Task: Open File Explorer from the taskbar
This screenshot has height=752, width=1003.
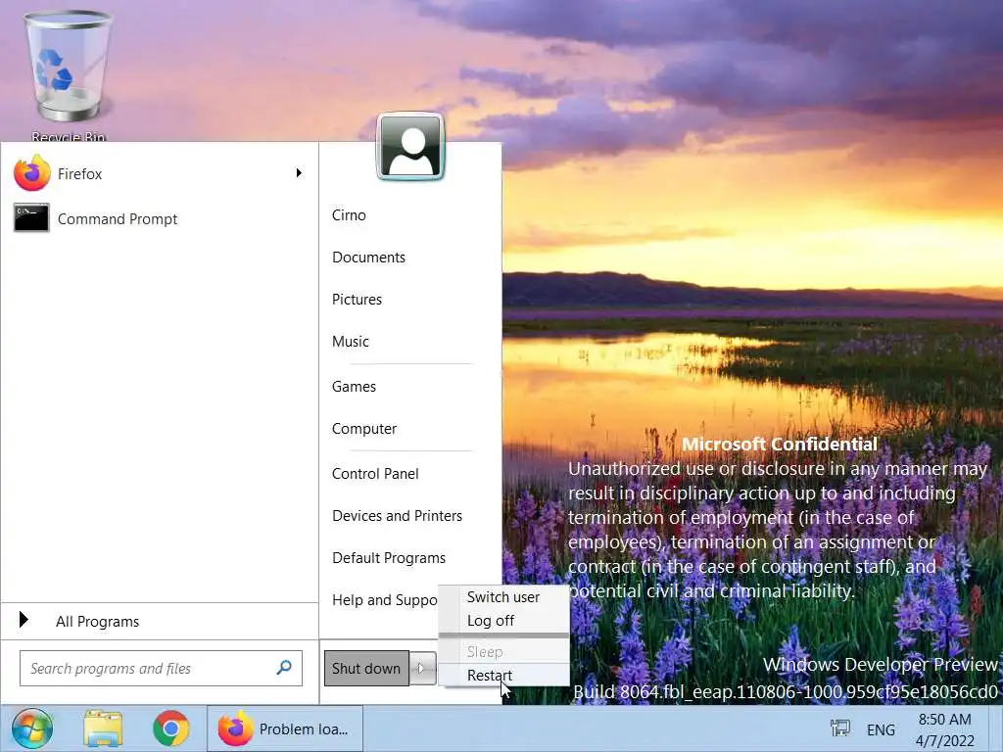Action: (102, 728)
